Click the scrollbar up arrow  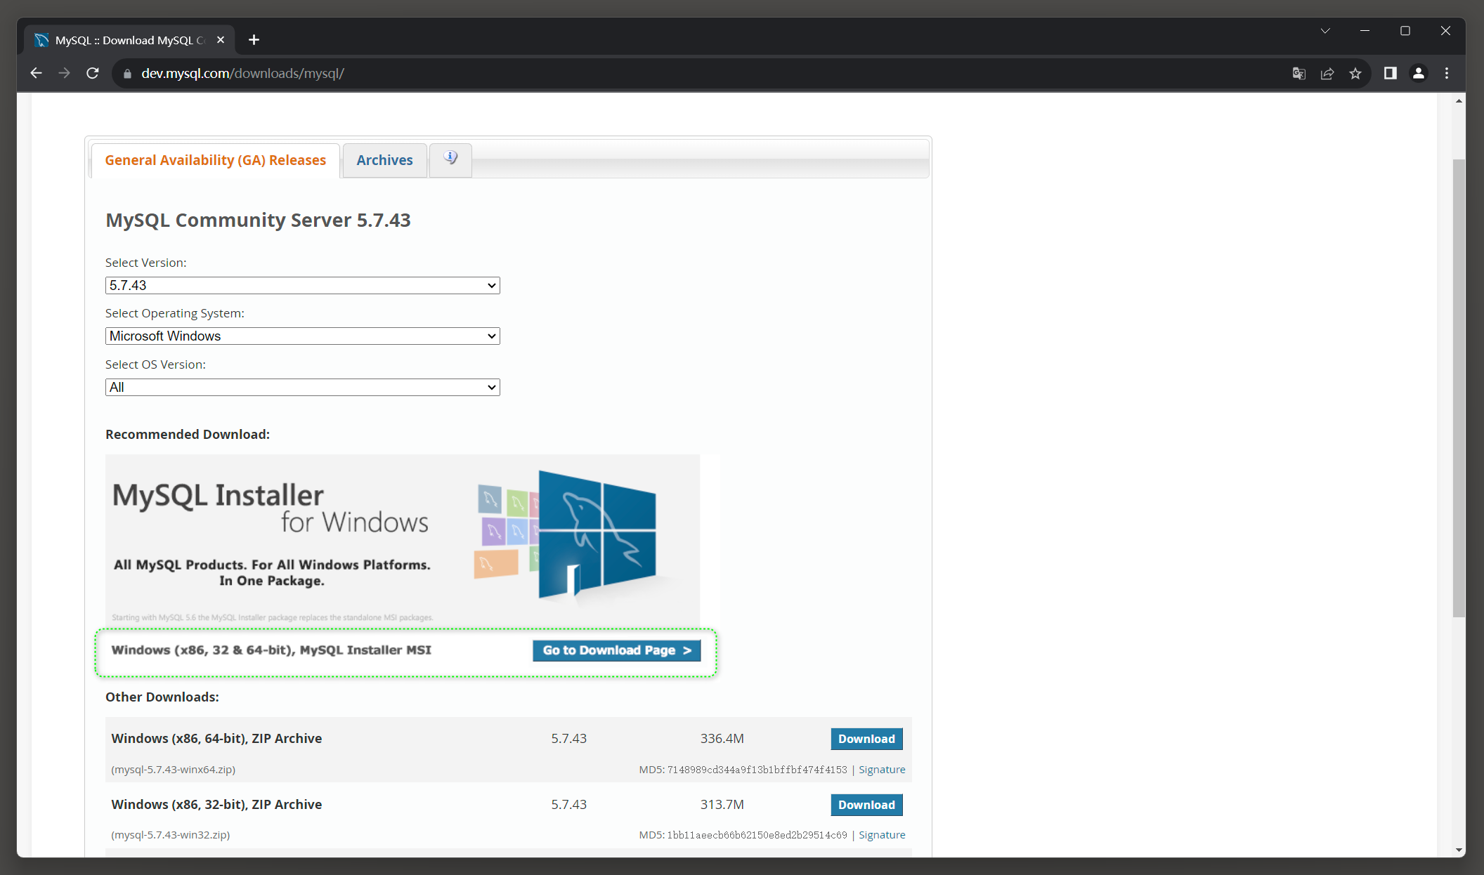[1459, 101]
